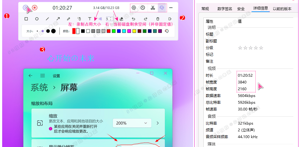Select the rectangle drawing tool
Screen dimensions: 301x147
[26, 19]
